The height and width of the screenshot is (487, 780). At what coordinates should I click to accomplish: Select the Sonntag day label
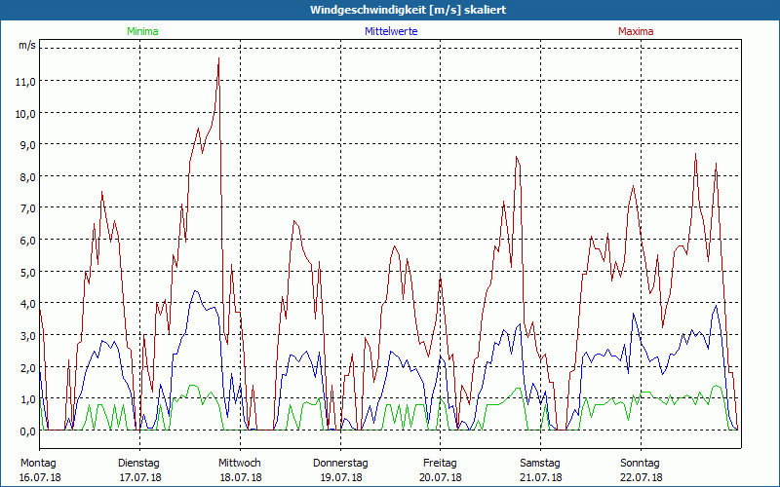point(641,463)
